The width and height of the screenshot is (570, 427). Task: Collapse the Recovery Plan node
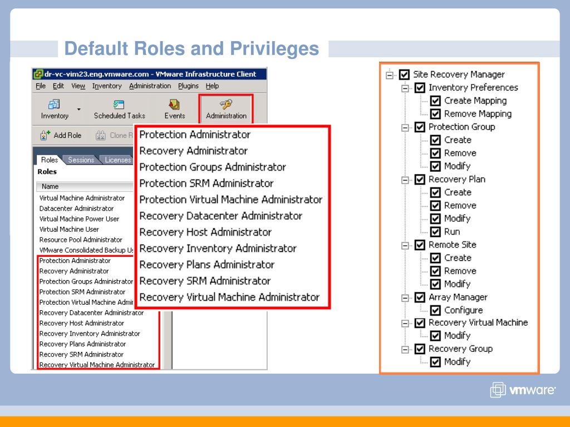pyautogui.click(x=405, y=180)
